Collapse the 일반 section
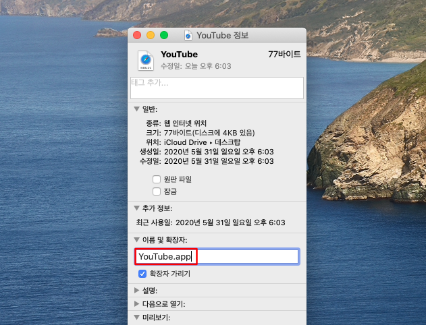 [x=136, y=109]
